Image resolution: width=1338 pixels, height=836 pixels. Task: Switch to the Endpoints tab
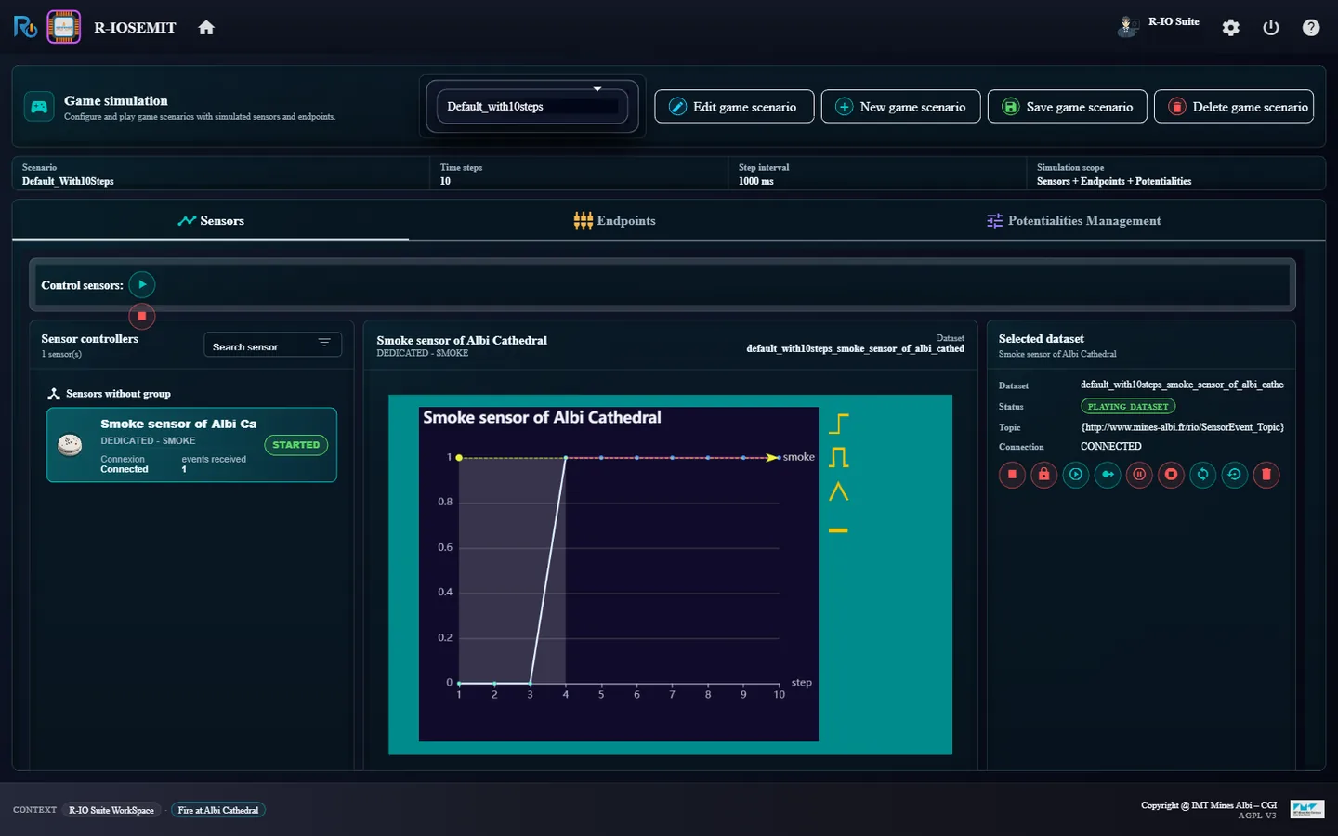tap(614, 220)
